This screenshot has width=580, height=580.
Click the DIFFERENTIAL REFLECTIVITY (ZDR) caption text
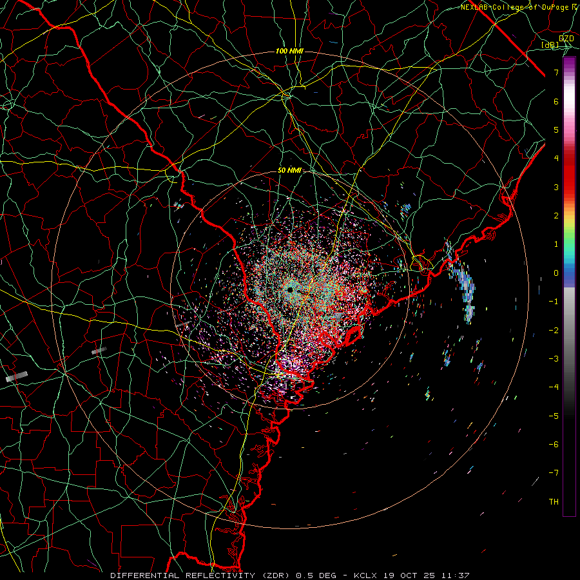(x=202, y=575)
